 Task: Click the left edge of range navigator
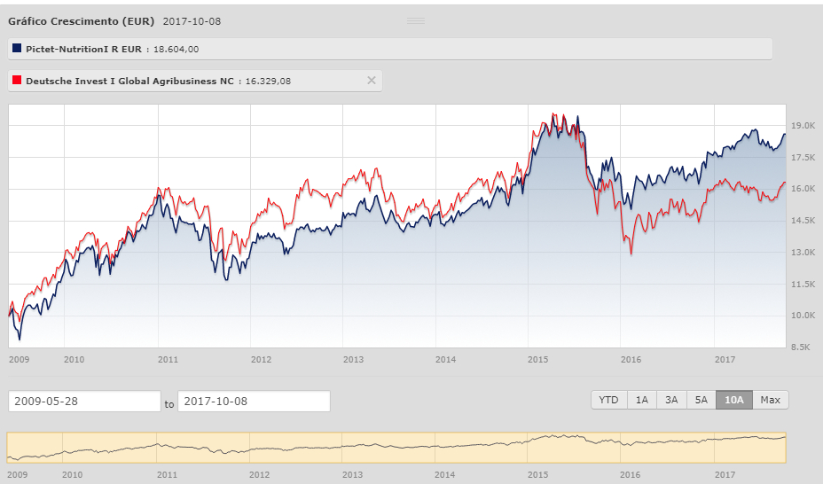7,447
